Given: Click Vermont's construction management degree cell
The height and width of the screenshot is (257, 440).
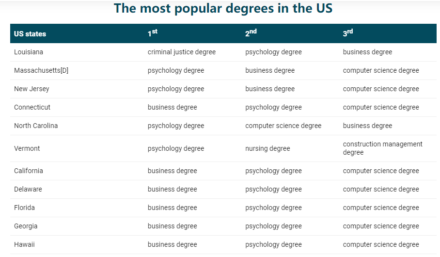Looking at the screenshot, I should (382, 148).
